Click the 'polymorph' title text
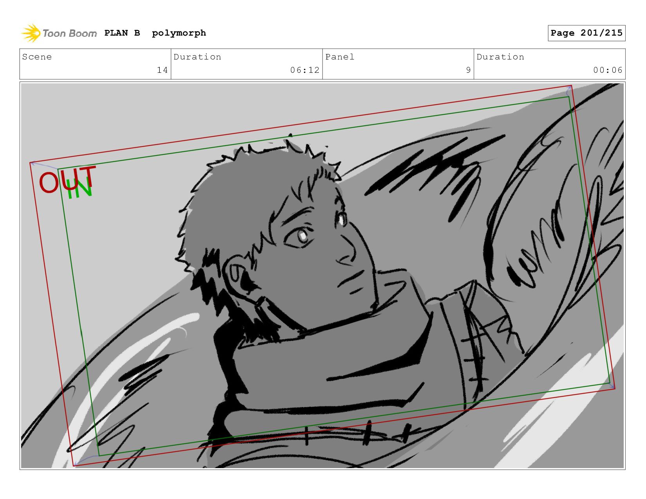 click(x=179, y=33)
